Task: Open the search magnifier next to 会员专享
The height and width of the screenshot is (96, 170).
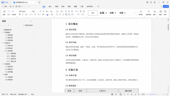Action: 98,7
